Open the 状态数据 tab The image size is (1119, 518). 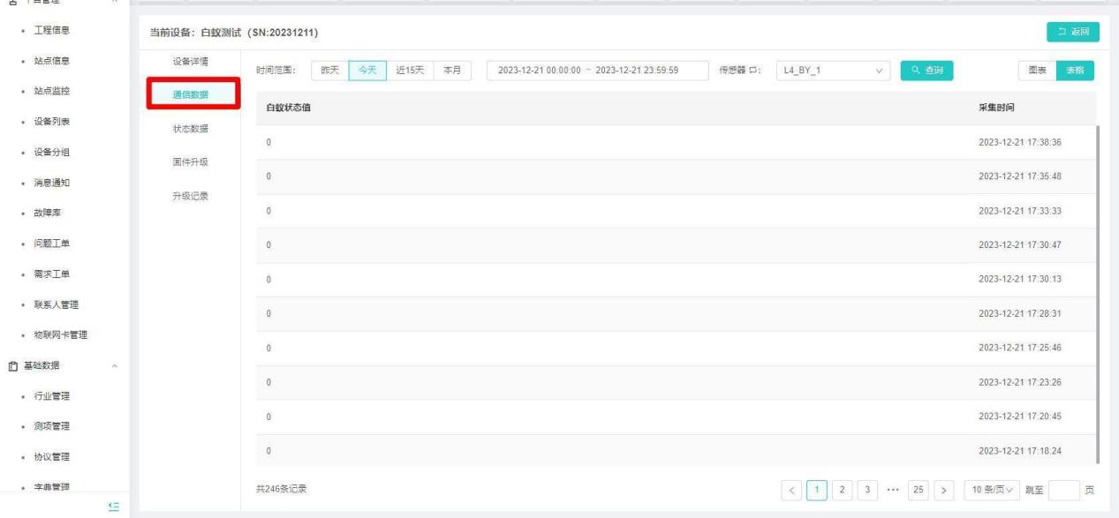pos(190,129)
